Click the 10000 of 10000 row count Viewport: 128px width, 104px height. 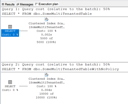[46, 96]
